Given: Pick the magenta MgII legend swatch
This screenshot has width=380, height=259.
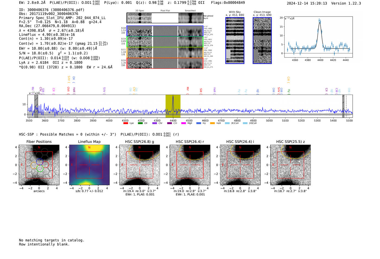Looking at the screenshot, I should [x=183, y=123].
